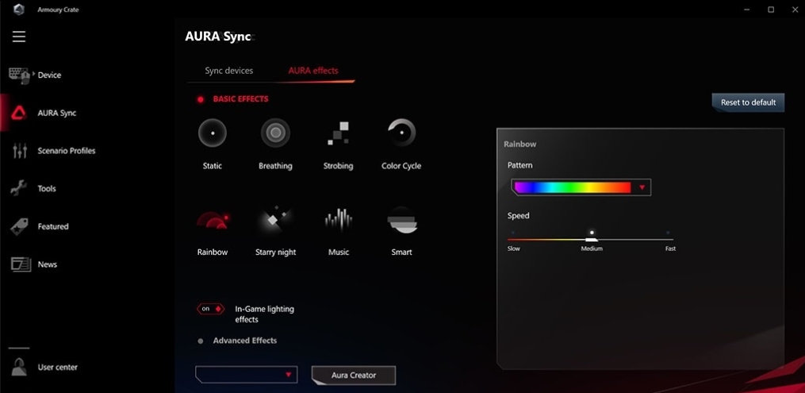Launch Aura Creator
This screenshot has width=805, height=393.
pos(354,375)
